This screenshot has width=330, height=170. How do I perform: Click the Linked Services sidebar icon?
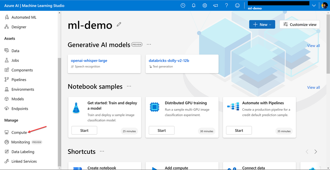pyautogui.click(x=7, y=161)
